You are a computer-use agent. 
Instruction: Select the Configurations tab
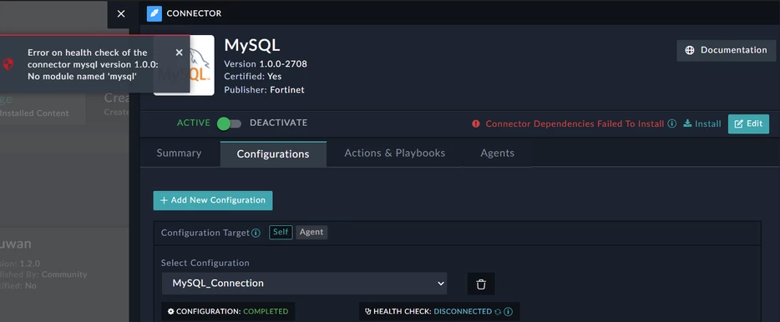pos(273,154)
